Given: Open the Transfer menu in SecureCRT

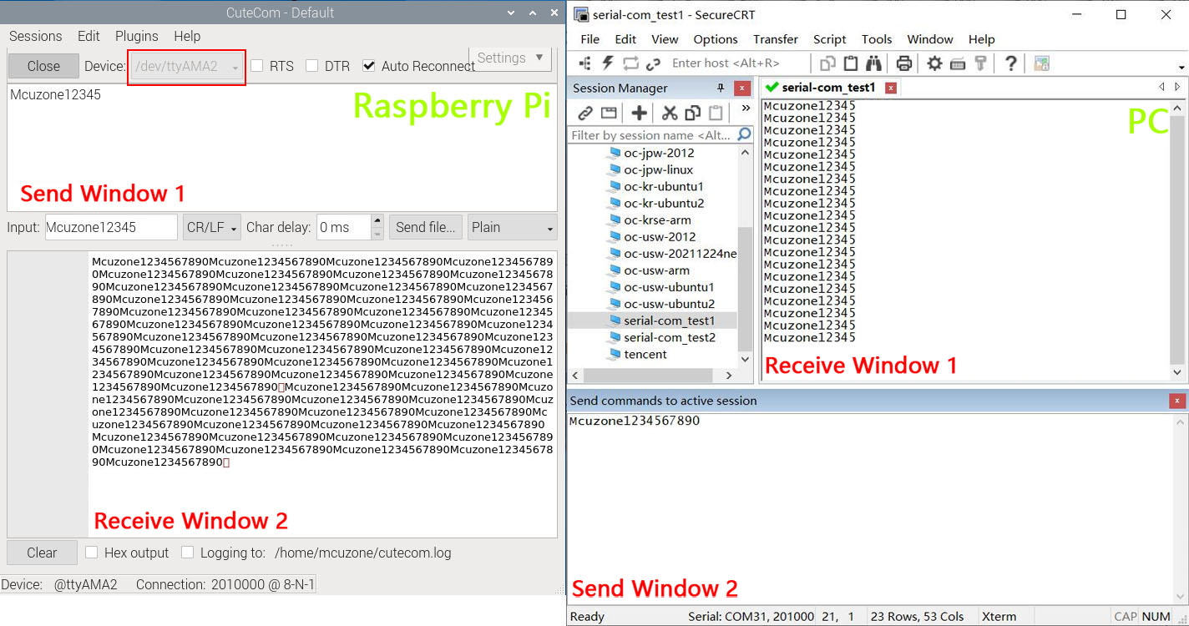Looking at the screenshot, I should coord(775,39).
